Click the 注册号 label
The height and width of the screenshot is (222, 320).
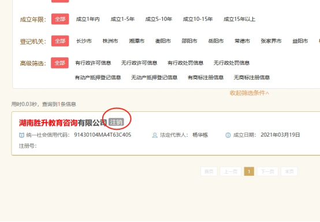[28, 146]
